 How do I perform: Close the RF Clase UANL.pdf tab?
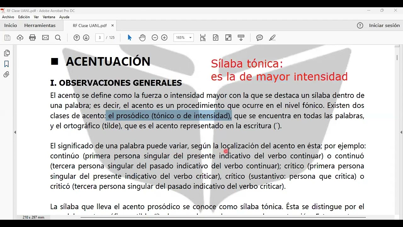pyautogui.click(x=112, y=26)
